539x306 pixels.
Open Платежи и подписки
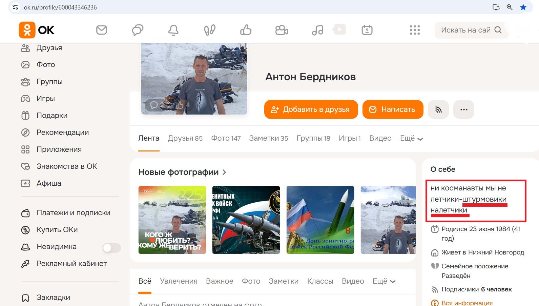[74, 212]
